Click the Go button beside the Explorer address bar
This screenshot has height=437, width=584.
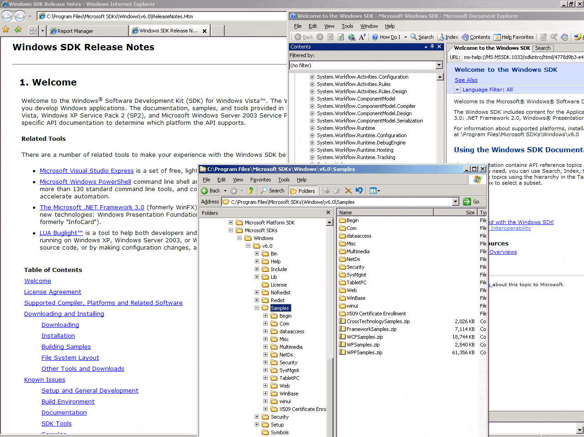click(471, 202)
